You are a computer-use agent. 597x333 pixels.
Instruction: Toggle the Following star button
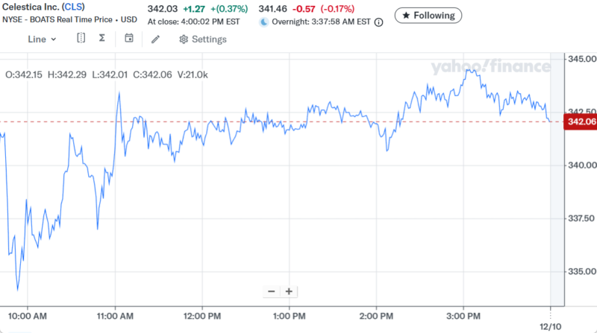(x=428, y=15)
